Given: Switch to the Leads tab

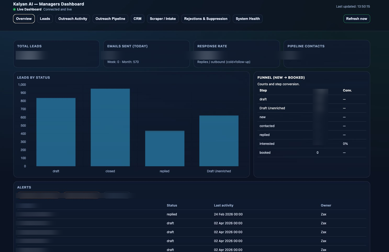Looking at the screenshot, I should (45, 19).
